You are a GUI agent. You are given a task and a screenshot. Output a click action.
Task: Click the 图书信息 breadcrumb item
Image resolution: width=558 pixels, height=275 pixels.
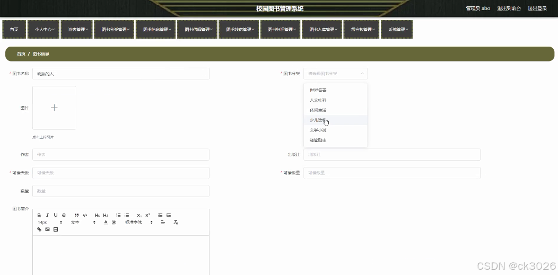[40, 54]
